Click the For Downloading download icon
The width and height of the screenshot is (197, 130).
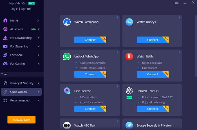pos(5,38)
